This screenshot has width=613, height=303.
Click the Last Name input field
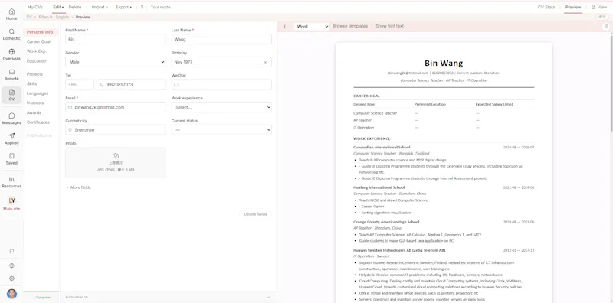coord(221,40)
